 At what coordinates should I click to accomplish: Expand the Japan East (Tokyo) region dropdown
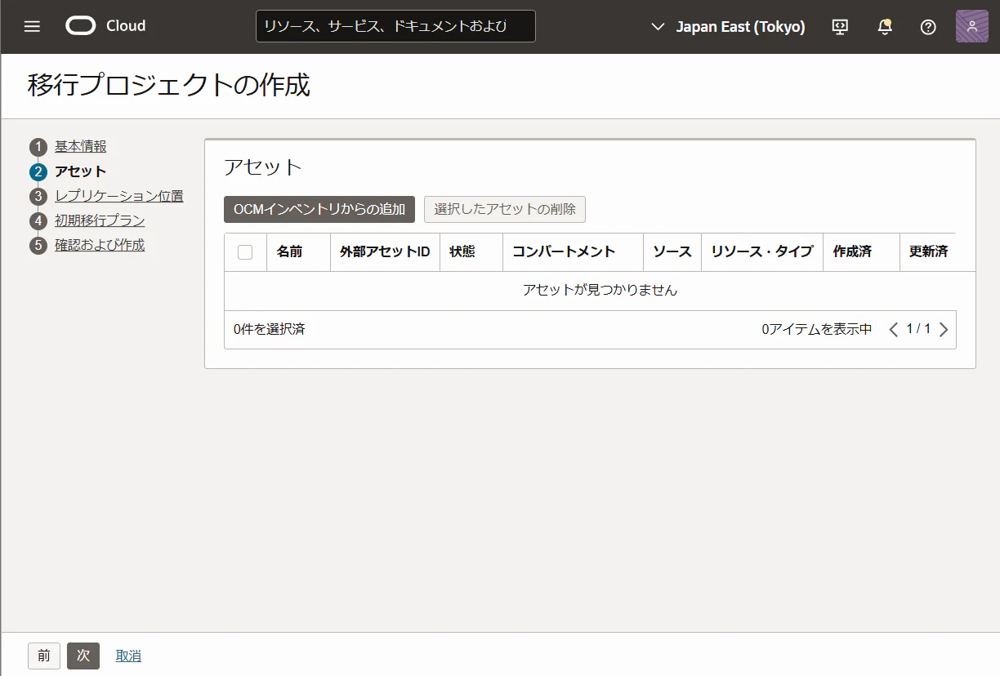coord(728,27)
